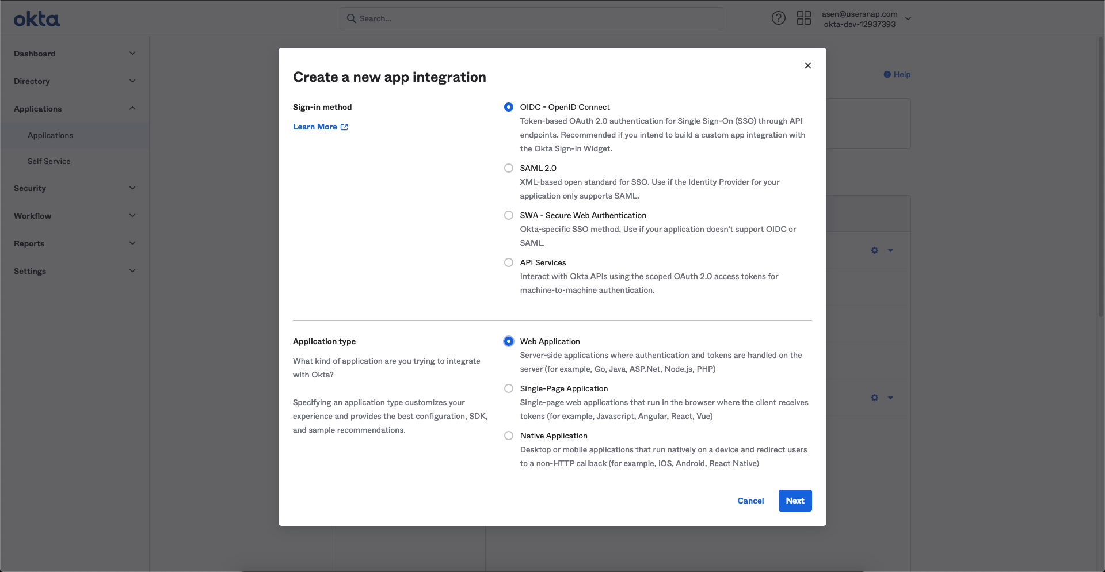1105x572 pixels.
Task: Expand the Security section chevron
Action: pyautogui.click(x=132, y=188)
